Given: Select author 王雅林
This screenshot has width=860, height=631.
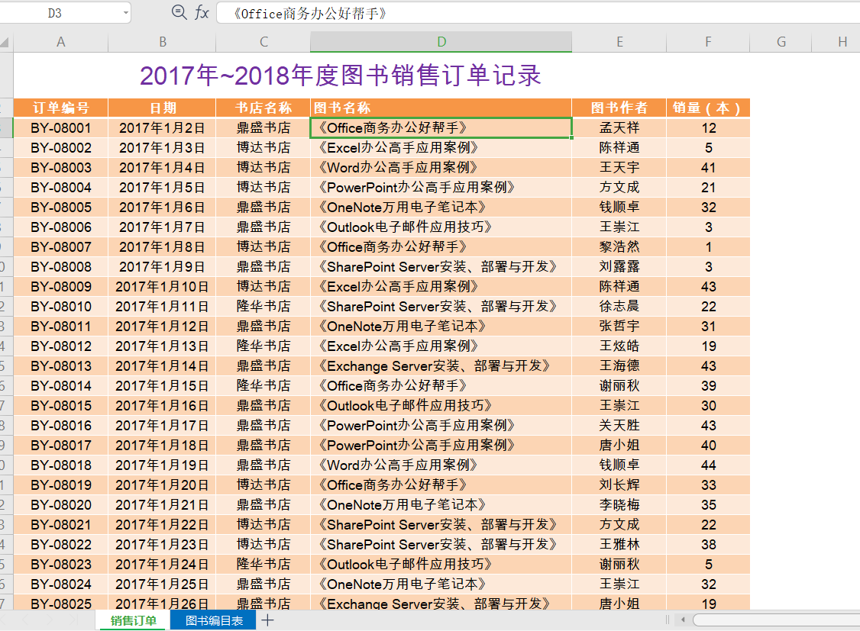Looking at the screenshot, I should (619, 545).
